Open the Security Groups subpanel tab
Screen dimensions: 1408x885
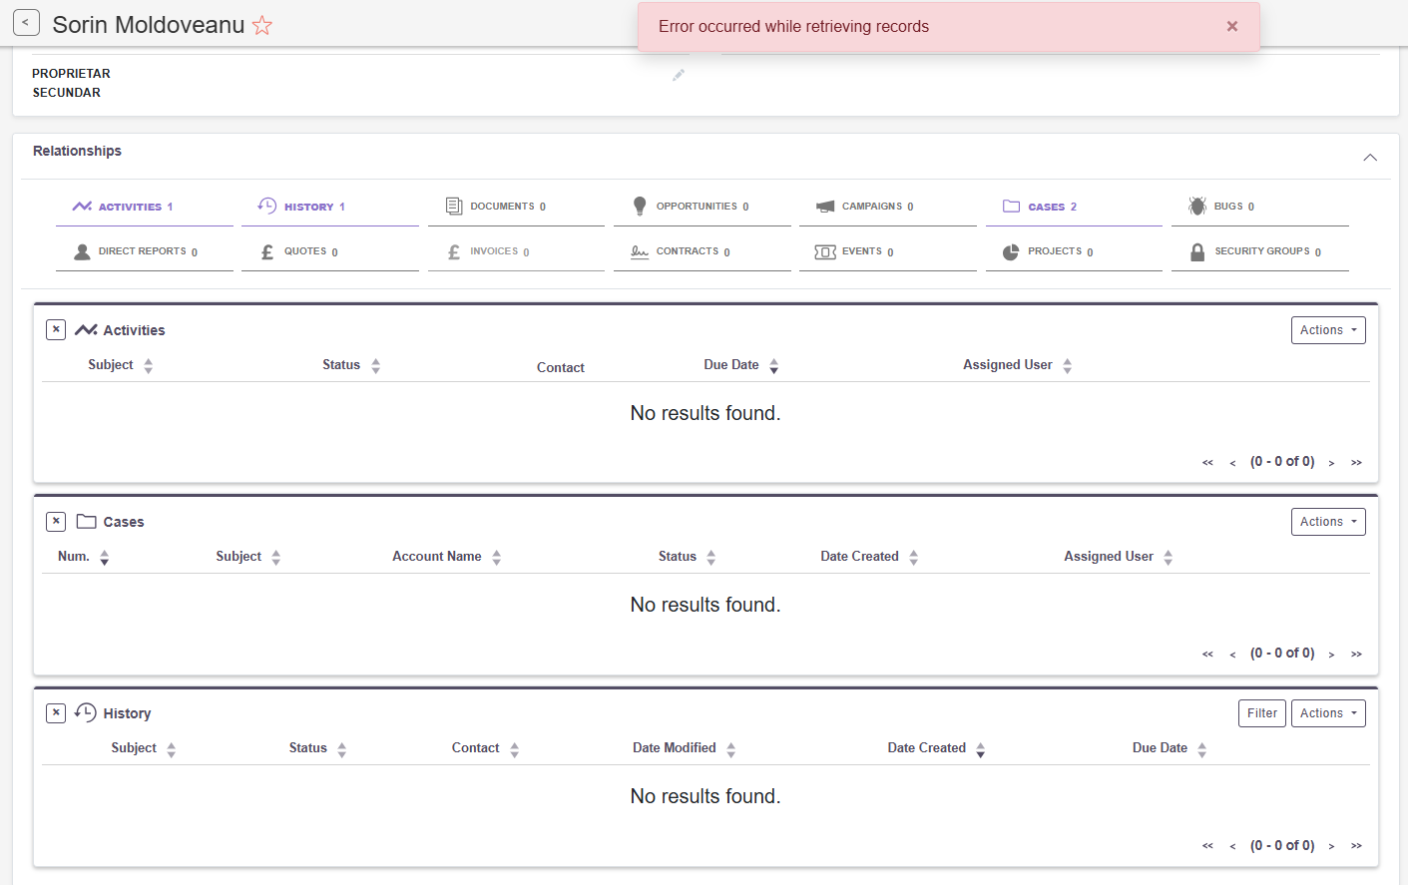(1260, 251)
